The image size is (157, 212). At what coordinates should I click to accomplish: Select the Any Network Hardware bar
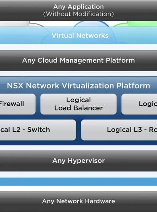(x=78, y=201)
